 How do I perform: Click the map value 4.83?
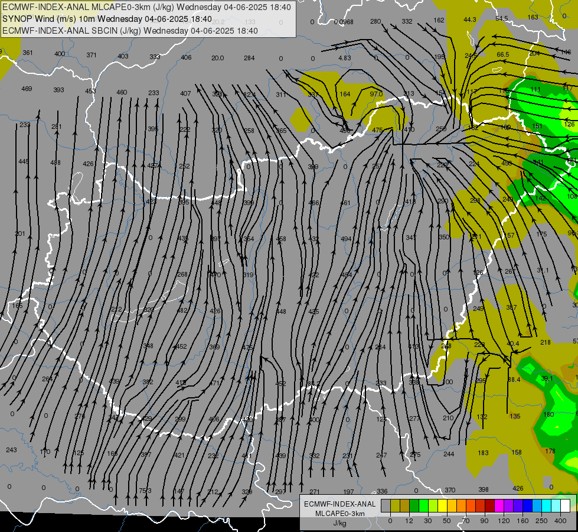(x=345, y=58)
